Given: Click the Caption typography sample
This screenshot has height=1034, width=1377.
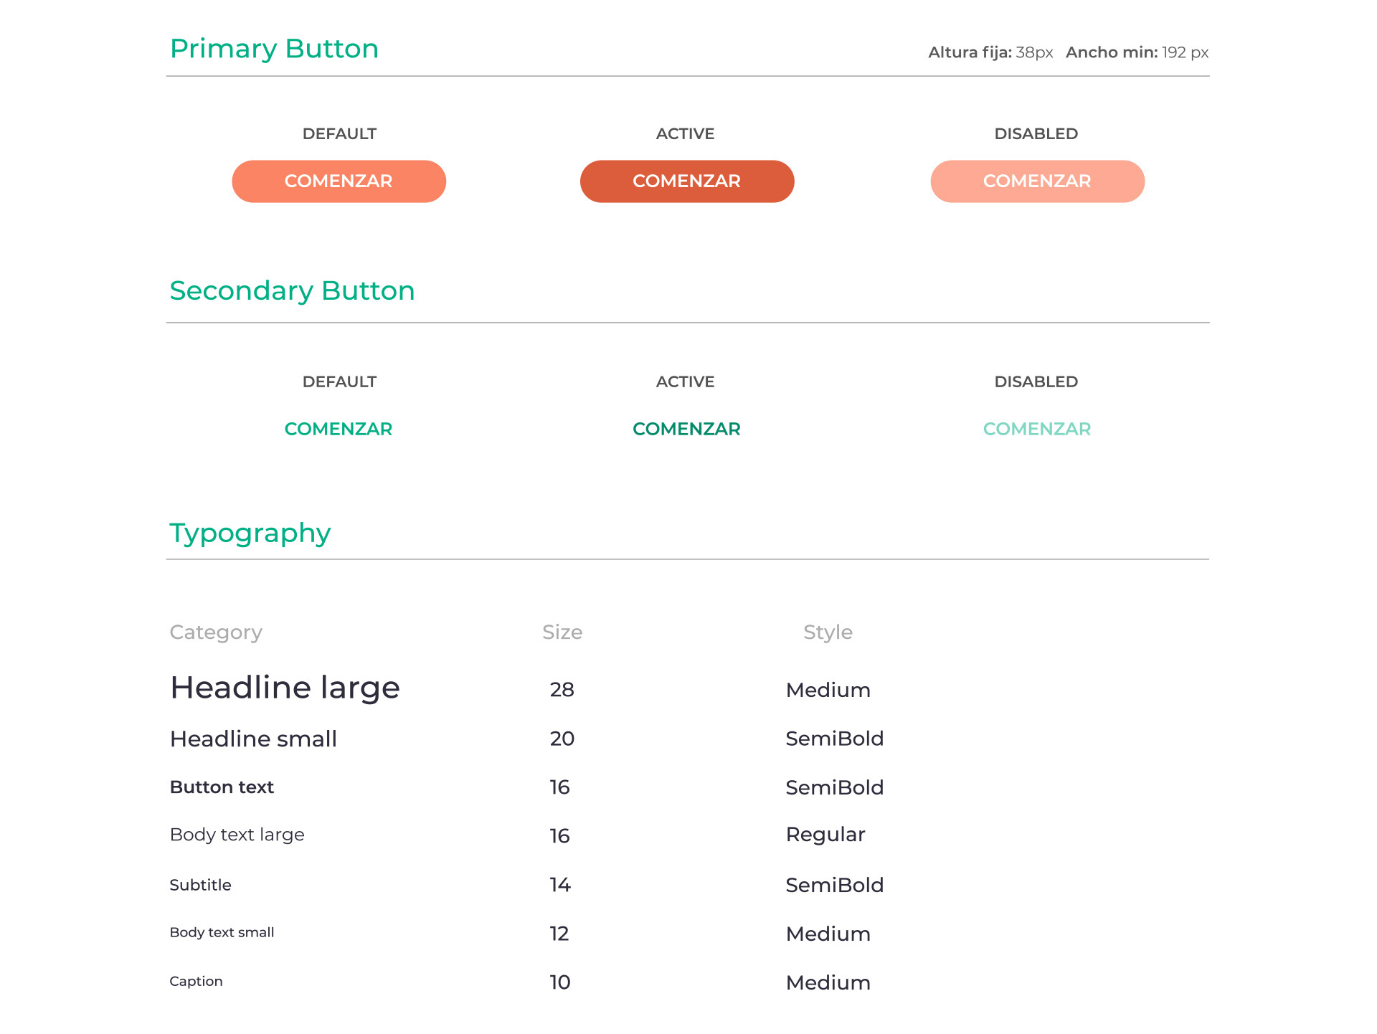Looking at the screenshot, I should 196,981.
